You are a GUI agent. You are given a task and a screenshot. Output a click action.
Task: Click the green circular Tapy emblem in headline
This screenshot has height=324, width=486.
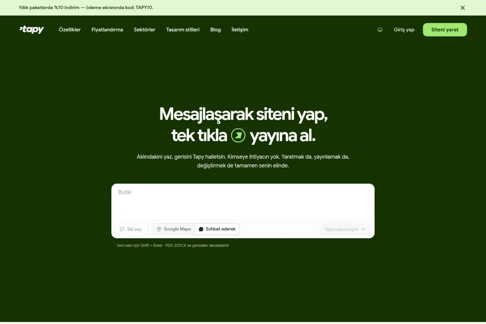[x=238, y=136]
